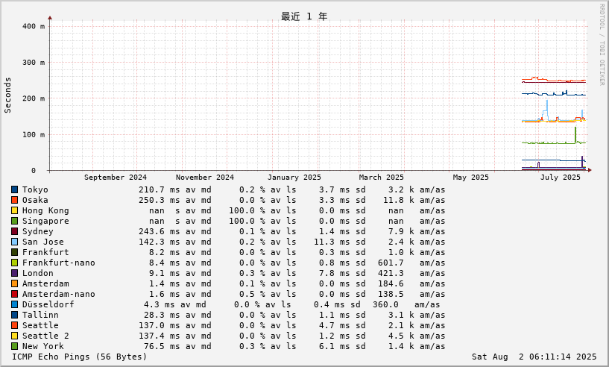This screenshot has height=367, width=609.
Task: Select the Frankfurt-nano legend label
Action: click(x=59, y=263)
